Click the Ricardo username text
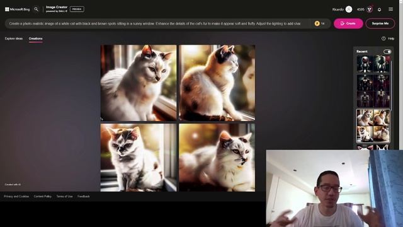Viewport: 403px width, 227px height. [338, 9]
